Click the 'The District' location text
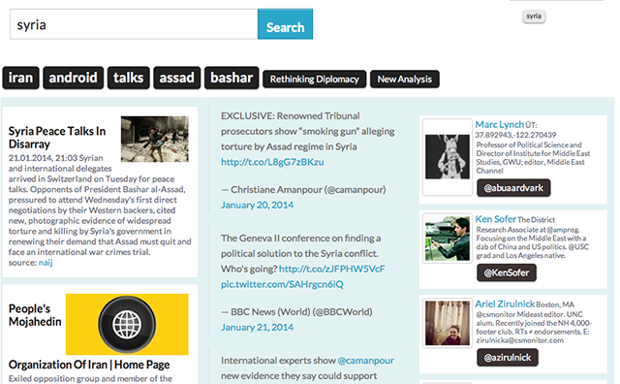This screenshot has height=384, width=620. coord(536,220)
